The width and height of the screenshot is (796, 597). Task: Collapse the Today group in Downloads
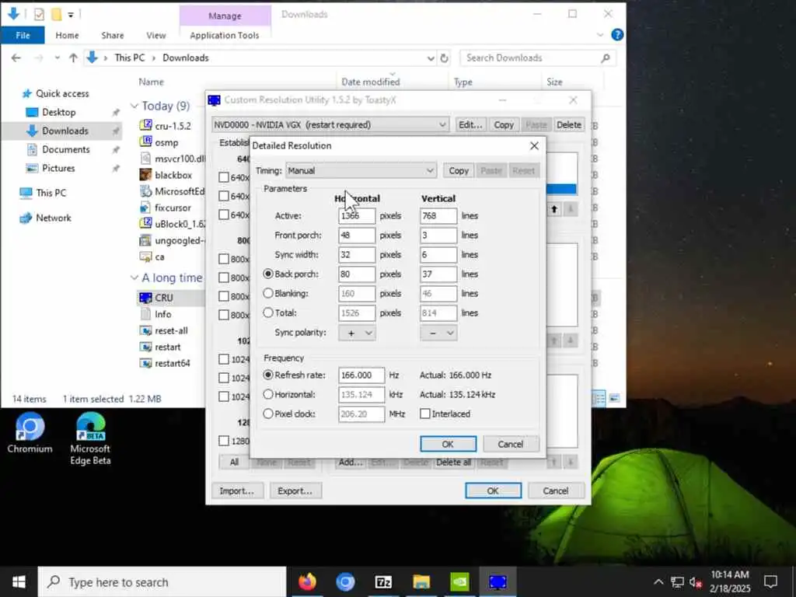point(134,106)
